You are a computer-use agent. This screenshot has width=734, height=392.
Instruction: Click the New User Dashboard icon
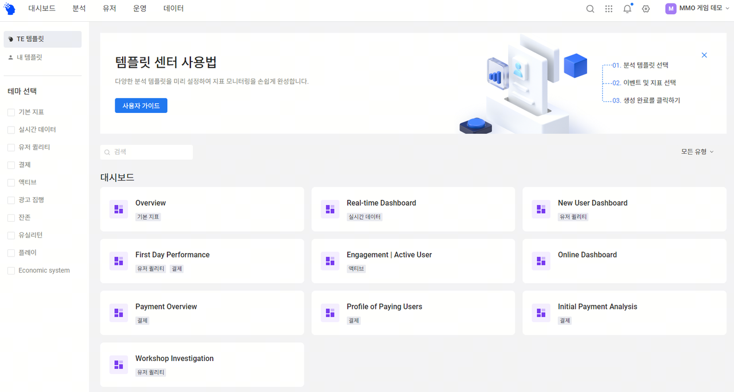click(541, 209)
